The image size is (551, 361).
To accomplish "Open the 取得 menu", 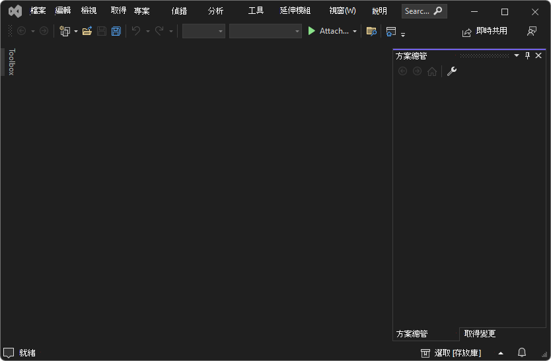I will (x=118, y=11).
